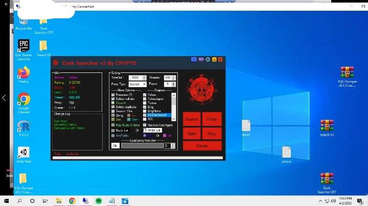Open the gear settings icon in Dork Searcher
The height and width of the screenshot is (206, 368).
[x=208, y=60]
